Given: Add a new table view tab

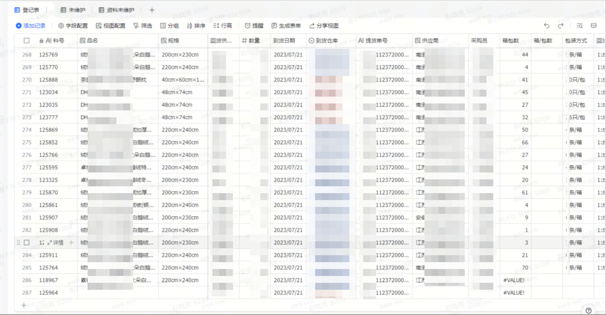Looking at the screenshot, I should tap(152, 10).
